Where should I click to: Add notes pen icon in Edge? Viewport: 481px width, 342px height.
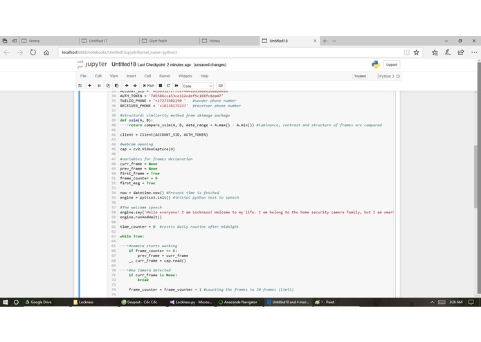coord(448,53)
